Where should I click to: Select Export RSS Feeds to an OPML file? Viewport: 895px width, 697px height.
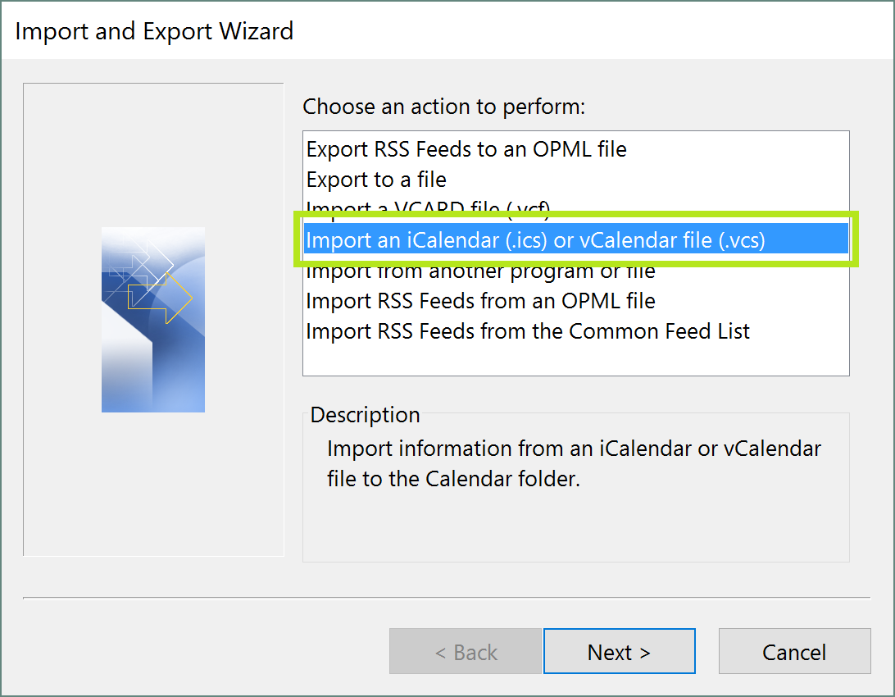point(466,149)
